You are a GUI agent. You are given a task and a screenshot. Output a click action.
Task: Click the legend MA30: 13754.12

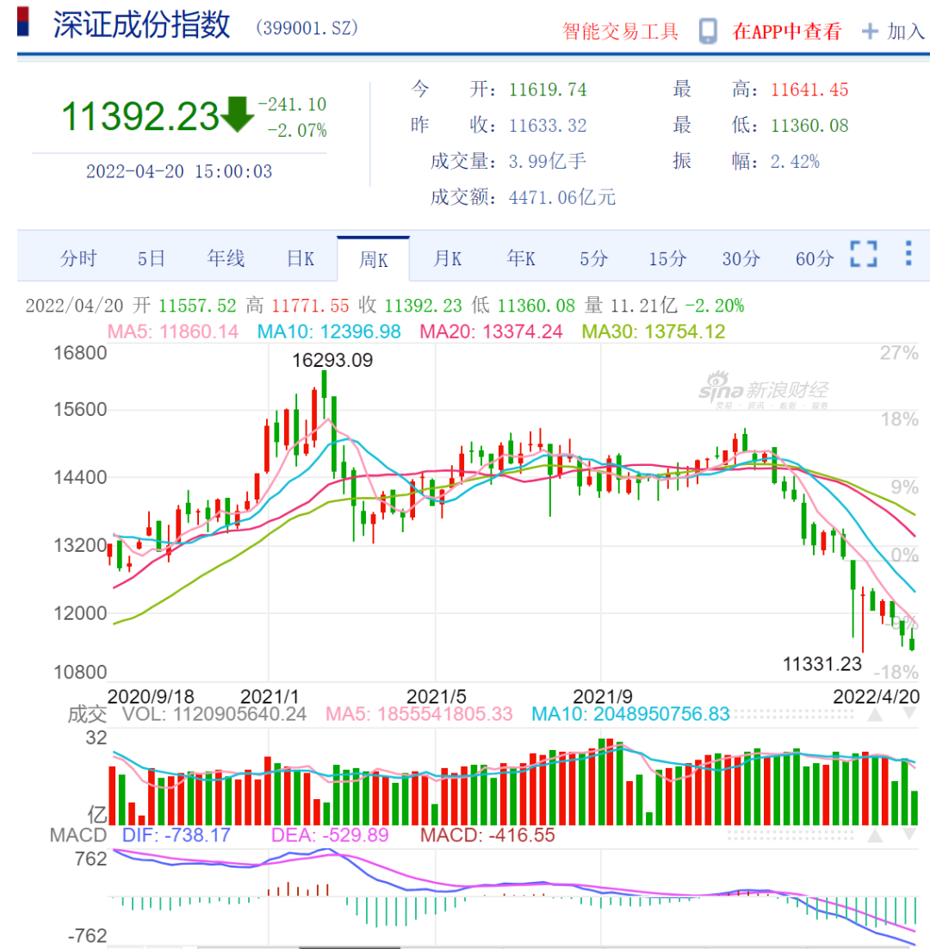[x=654, y=332]
